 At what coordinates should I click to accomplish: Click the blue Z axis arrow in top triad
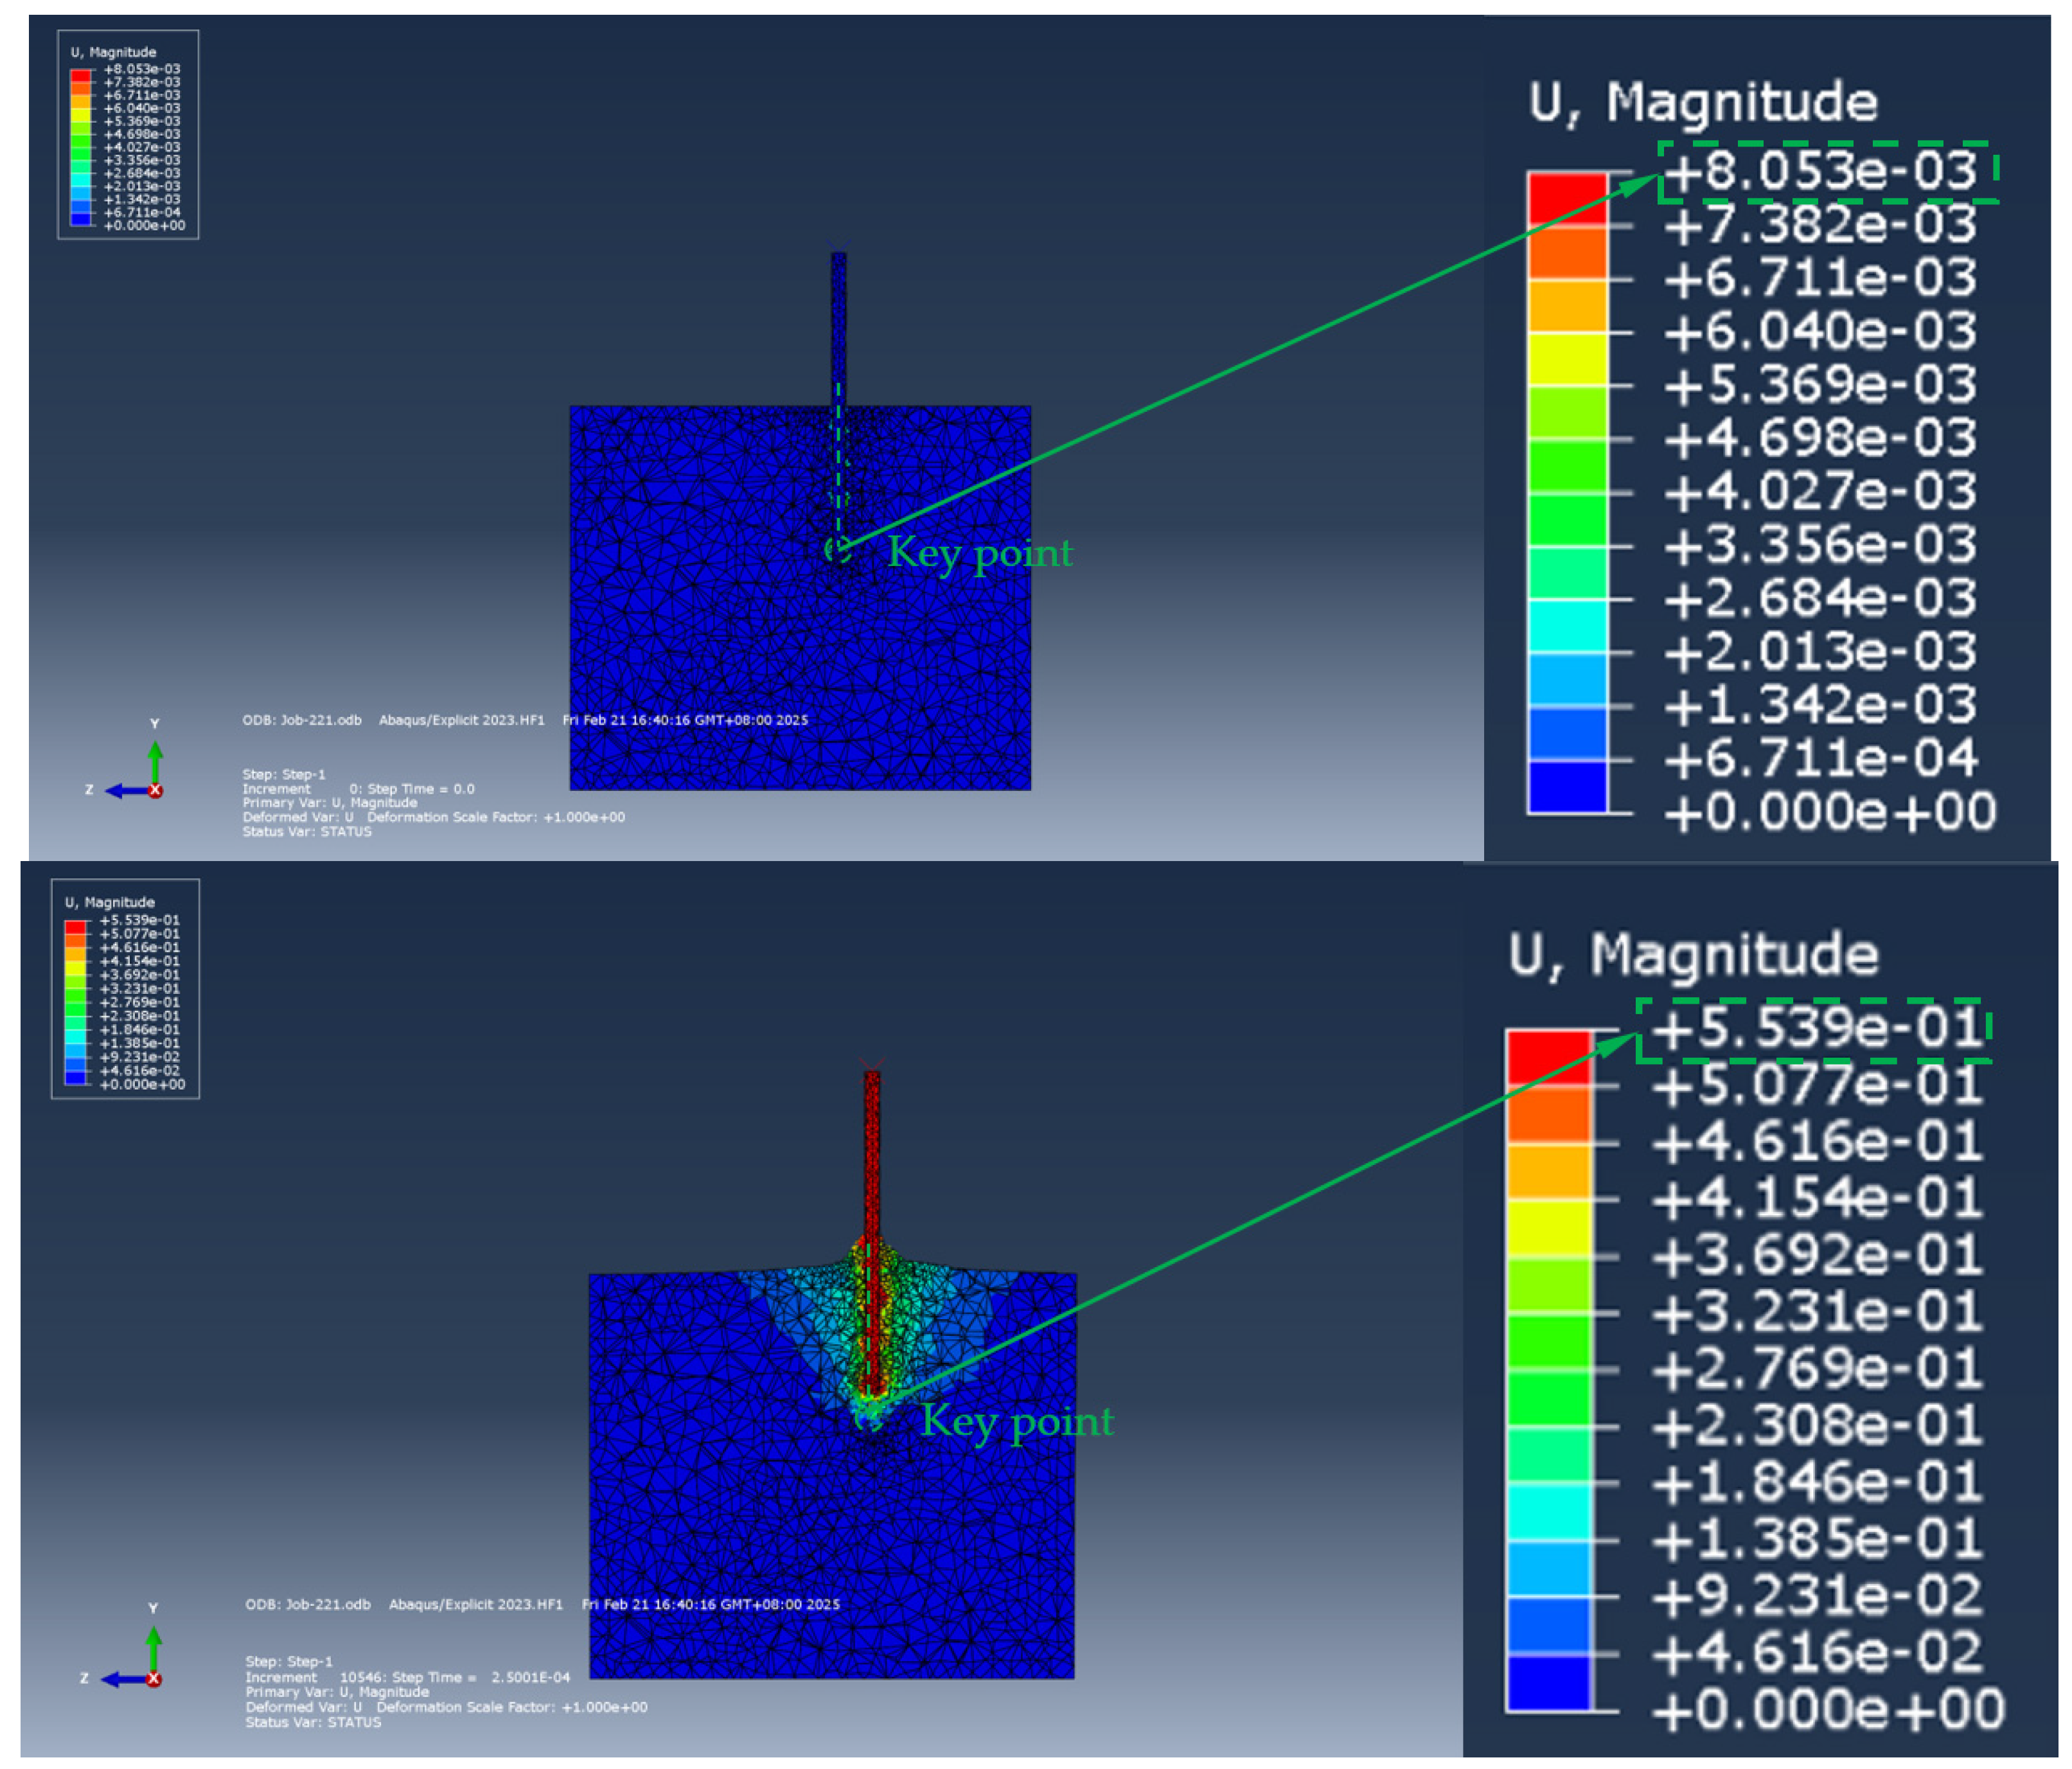pos(126,791)
